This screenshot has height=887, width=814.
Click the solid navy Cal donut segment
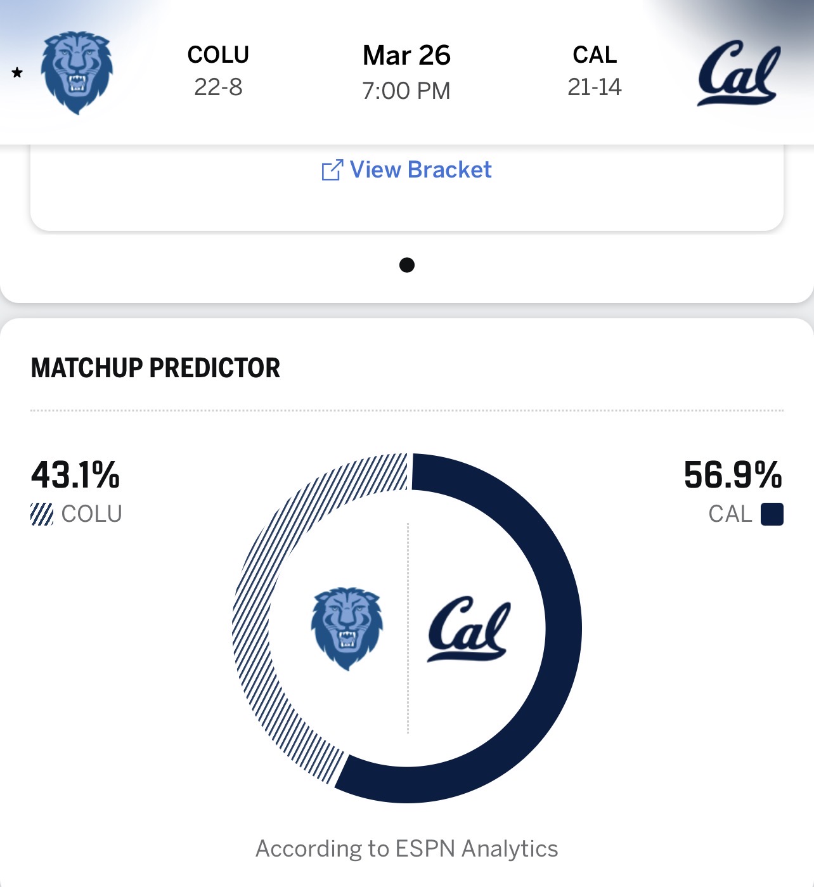[x=561, y=628]
